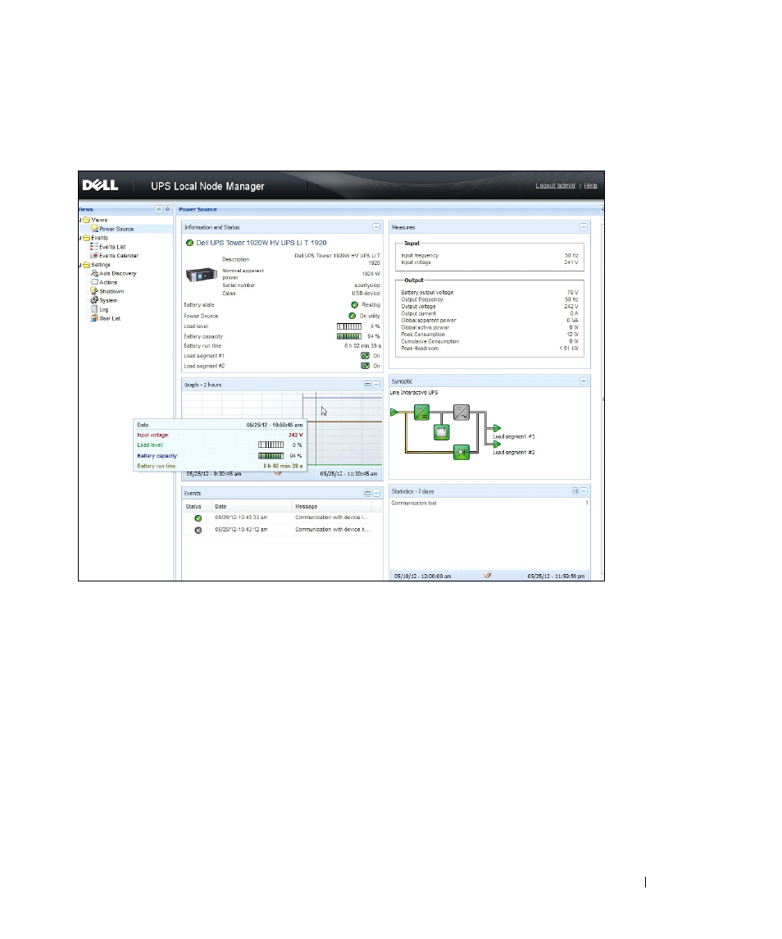Open User List settings item
The height and width of the screenshot is (939, 782).
(x=110, y=318)
